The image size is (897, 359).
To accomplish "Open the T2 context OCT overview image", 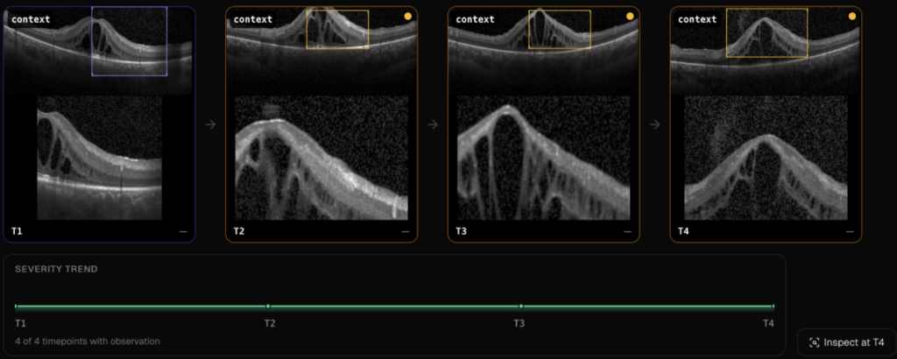I will point(321,50).
